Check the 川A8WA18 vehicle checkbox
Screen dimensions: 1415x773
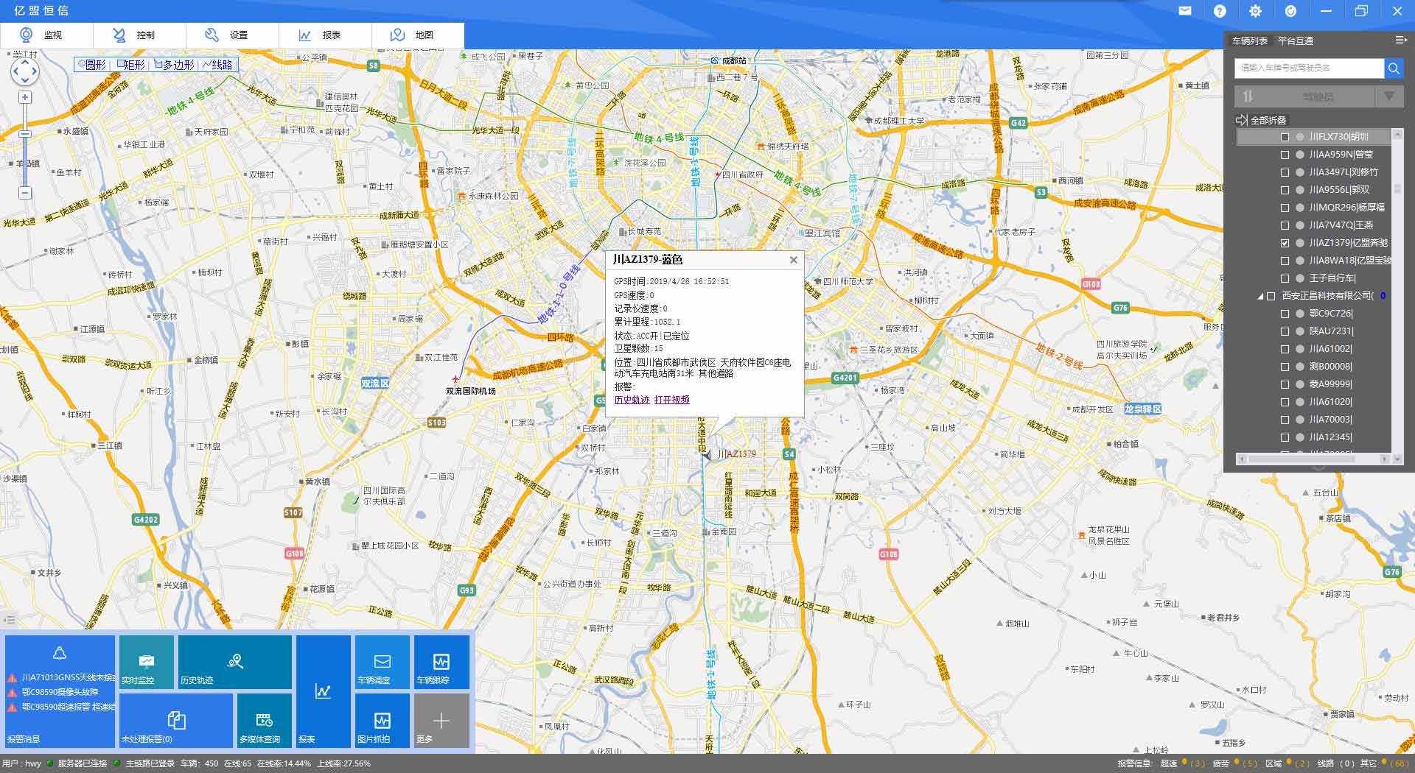click(x=1285, y=261)
